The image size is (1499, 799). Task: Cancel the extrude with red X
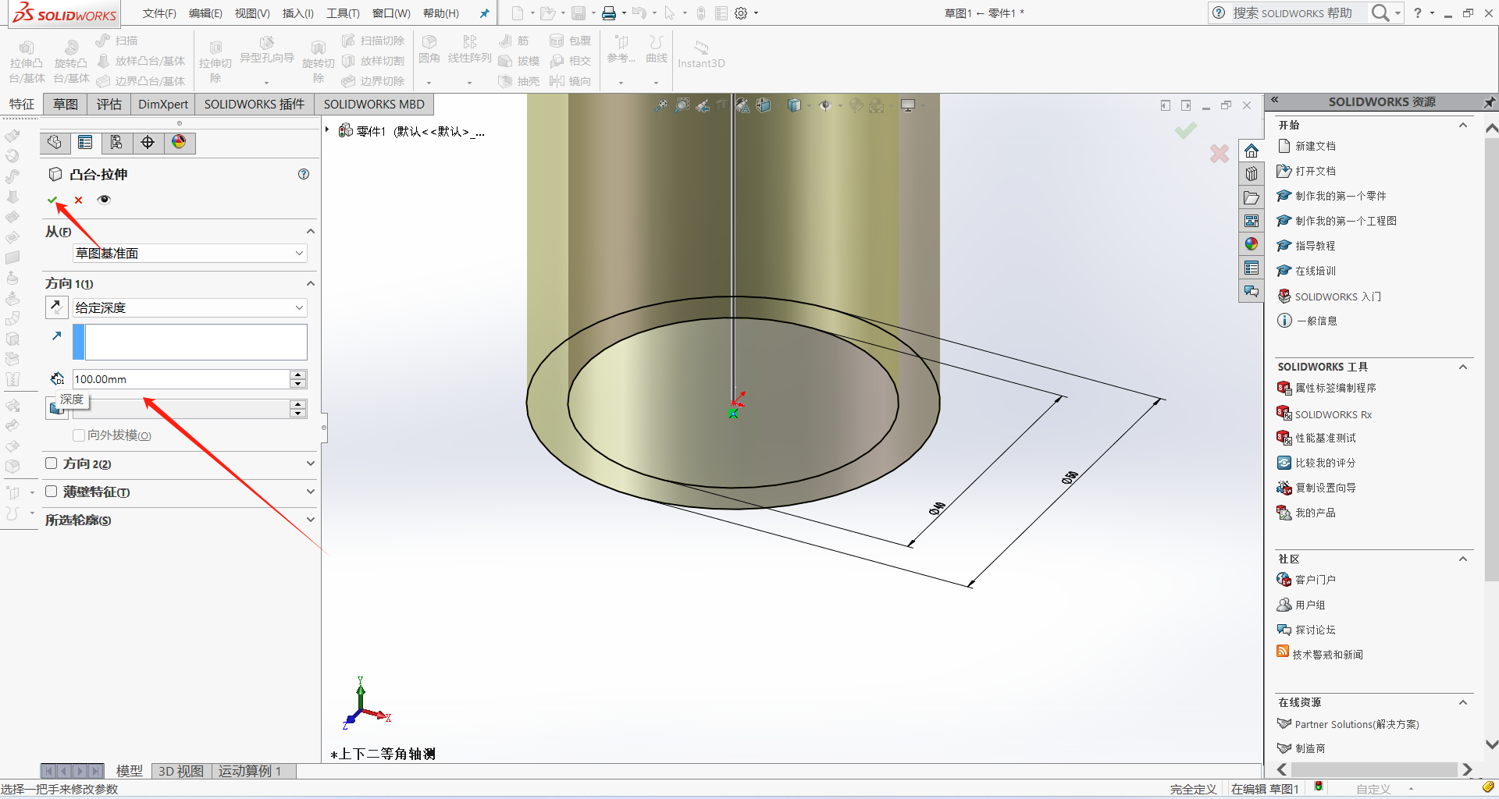78,200
